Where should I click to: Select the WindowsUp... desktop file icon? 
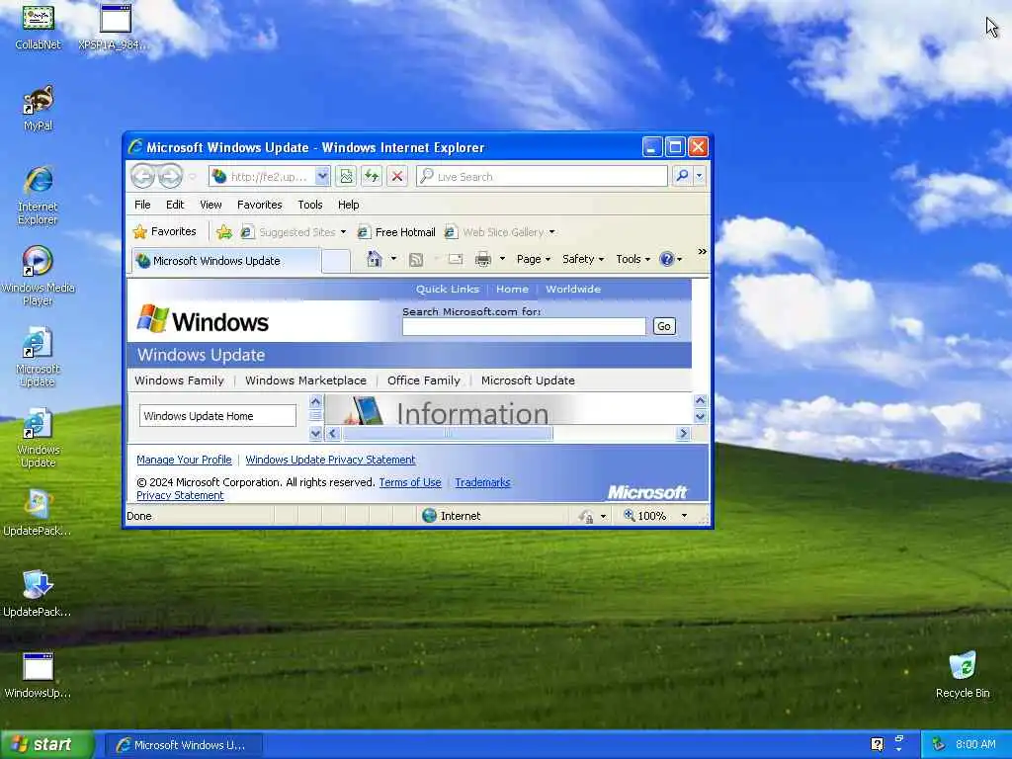38,675
